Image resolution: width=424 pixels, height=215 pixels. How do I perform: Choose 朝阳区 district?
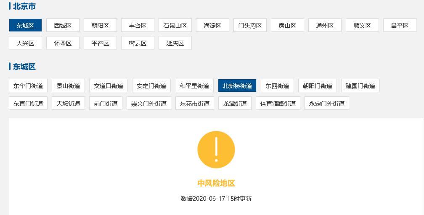click(x=100, y=25)
